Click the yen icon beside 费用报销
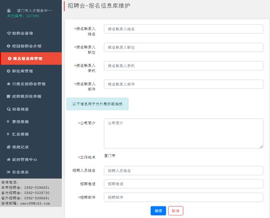 [9, 122]
